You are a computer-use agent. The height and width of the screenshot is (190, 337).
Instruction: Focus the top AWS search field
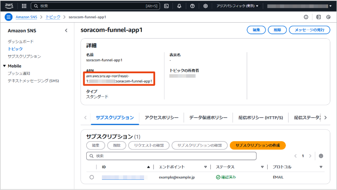tap(96, 6)
